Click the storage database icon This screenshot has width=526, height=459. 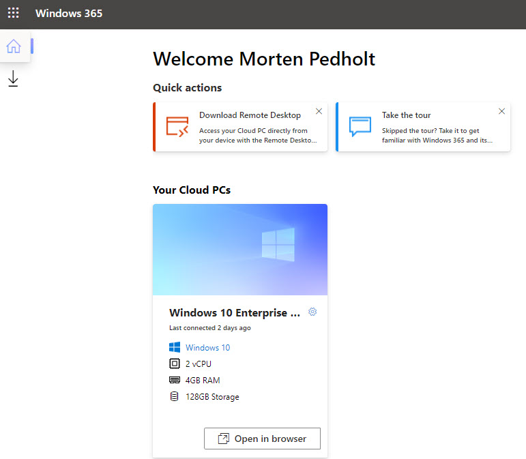[175, 396]
